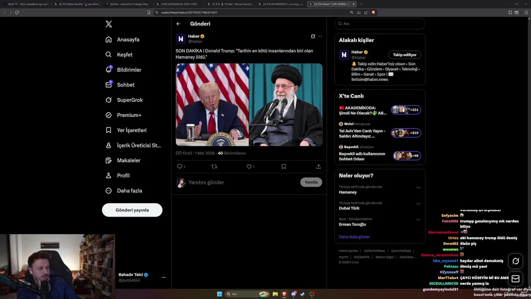Open SuperGrok from the sidebar
Image resolution: width=531 pixels, height=299 pixels.
124,100
